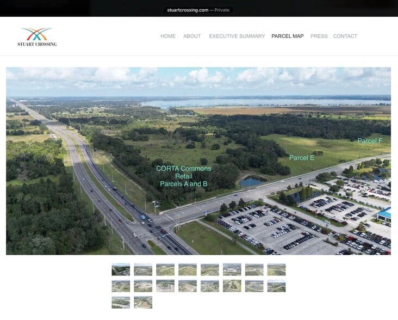398x320 pixels.
Task: Open the PRESS page
Action: [319, 36]
